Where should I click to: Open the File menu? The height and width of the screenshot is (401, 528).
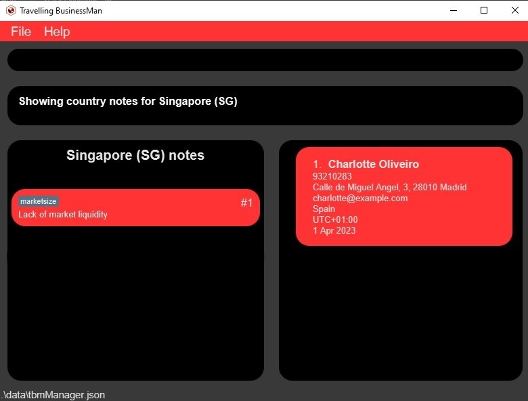click(21, 31)
